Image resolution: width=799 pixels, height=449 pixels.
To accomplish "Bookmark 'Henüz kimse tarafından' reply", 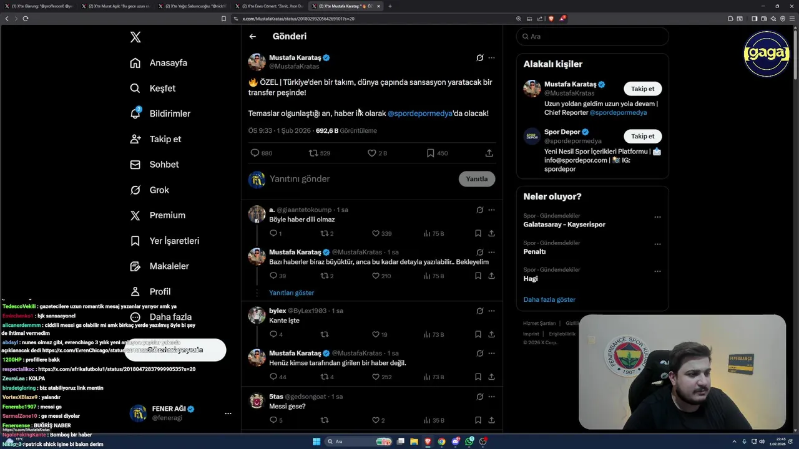I will [x=478, y=377].
